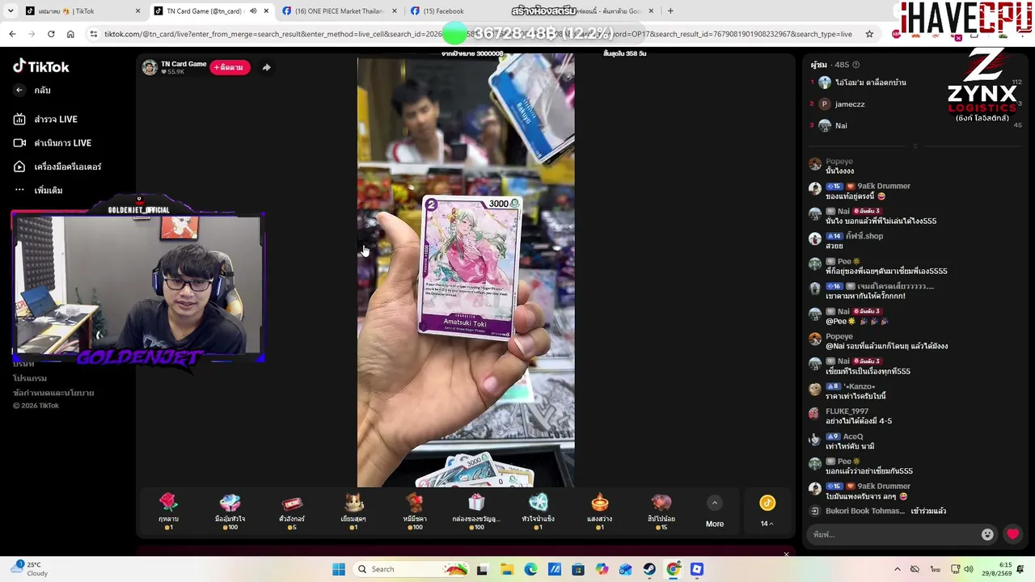Click the share arrow next to follow button
The height and width of the screenshot is (582, 1035).
pyautogui.click(x=267, y=67)
